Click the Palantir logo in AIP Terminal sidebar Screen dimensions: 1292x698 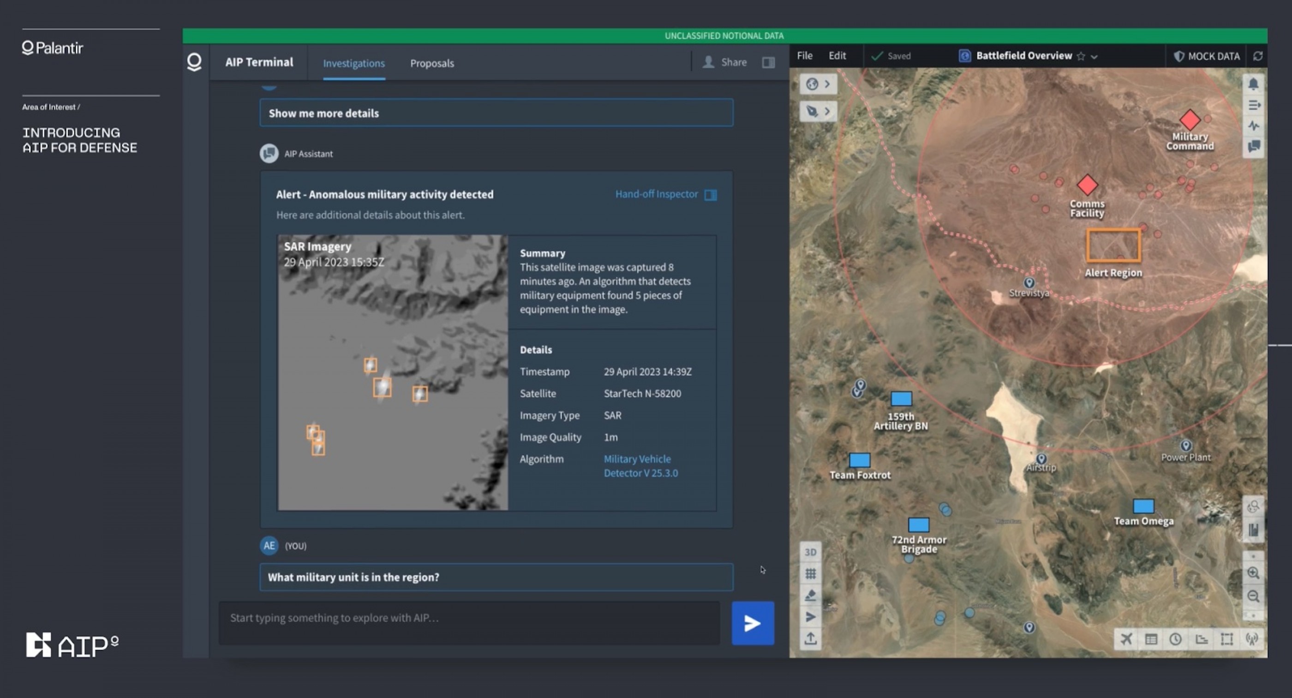[194, 62]
